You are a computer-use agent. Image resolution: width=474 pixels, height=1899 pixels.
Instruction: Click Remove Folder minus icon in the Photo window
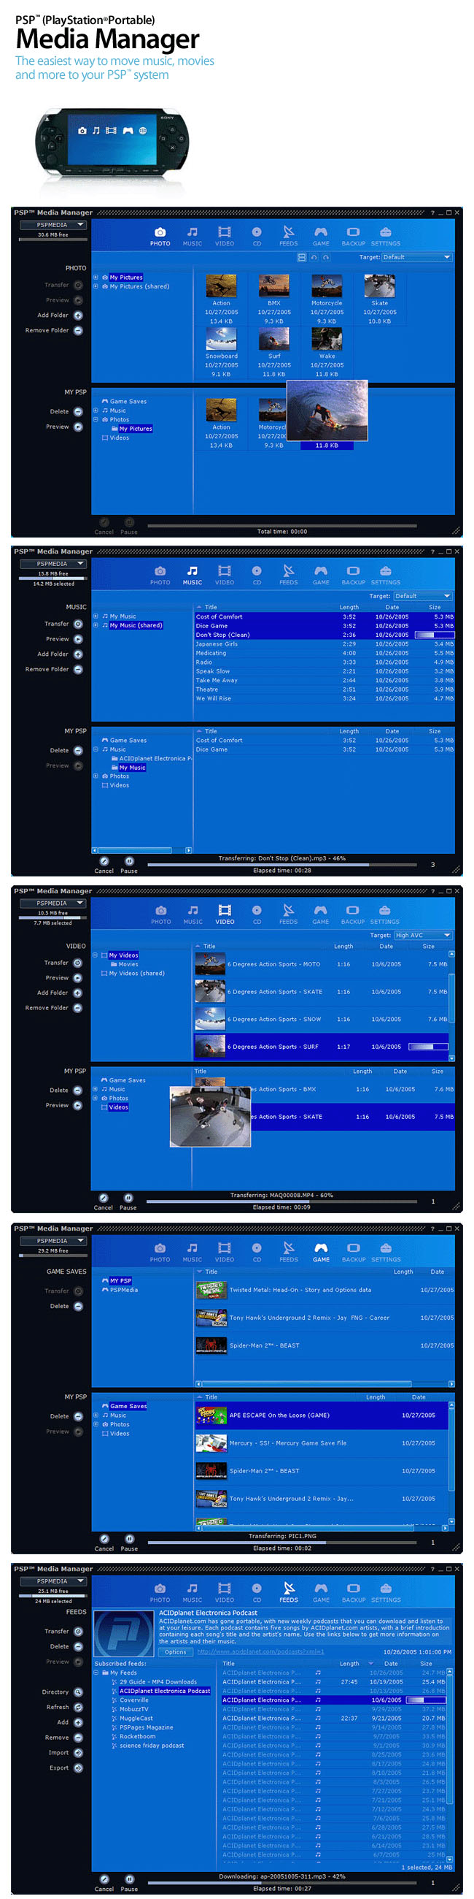coord(78,330)
